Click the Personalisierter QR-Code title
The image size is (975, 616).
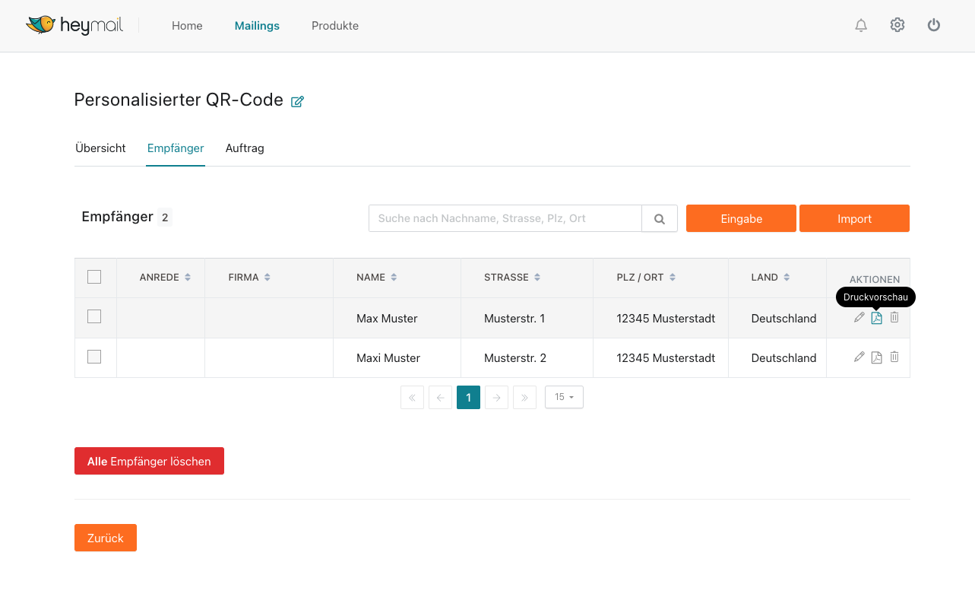[179, 100]
